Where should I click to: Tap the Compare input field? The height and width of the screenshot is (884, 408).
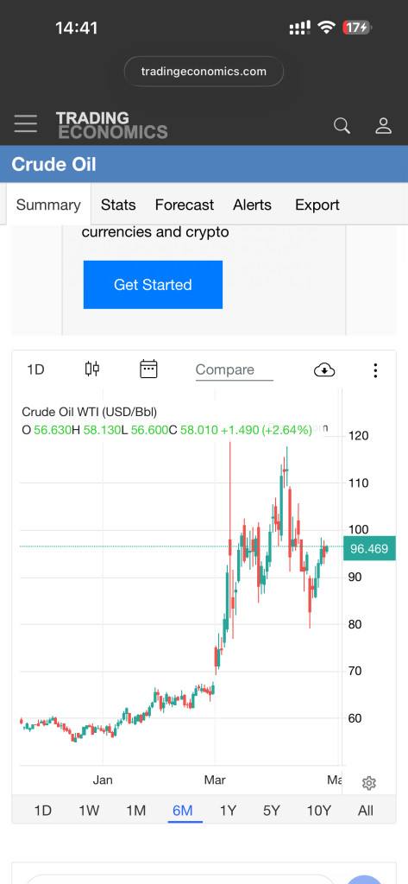point(235,370)
